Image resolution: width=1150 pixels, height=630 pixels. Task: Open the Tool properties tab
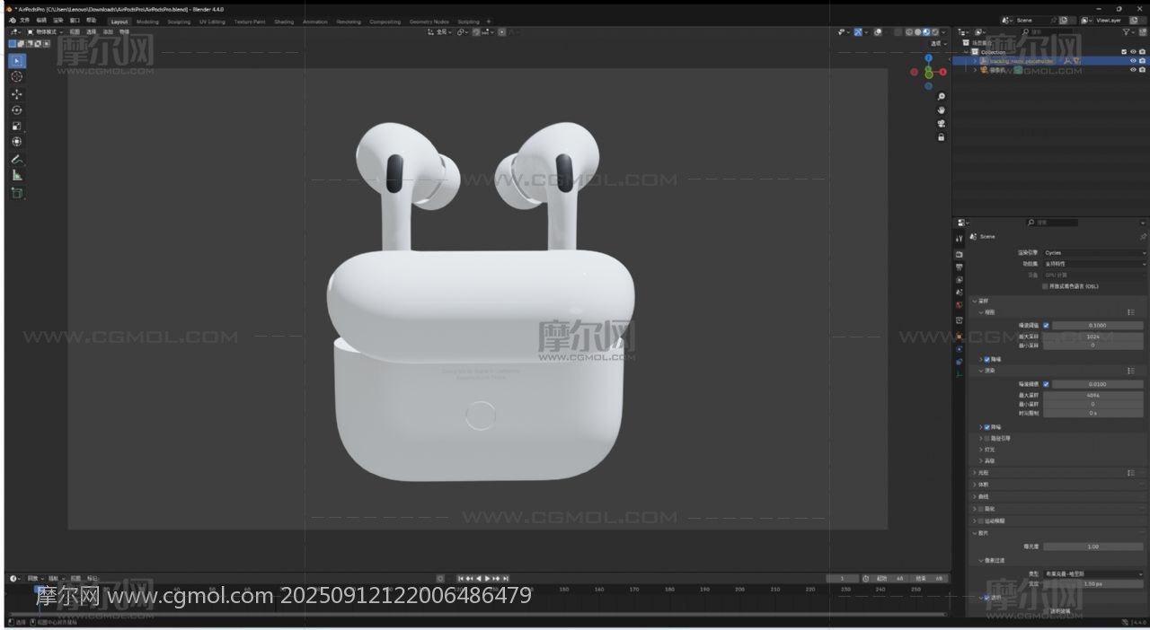point(960,239)
